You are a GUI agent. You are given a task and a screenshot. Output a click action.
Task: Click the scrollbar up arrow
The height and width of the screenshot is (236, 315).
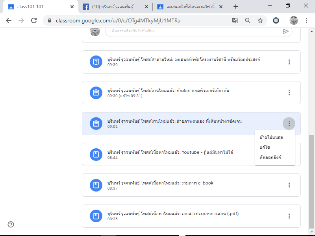tap(311, 31)
